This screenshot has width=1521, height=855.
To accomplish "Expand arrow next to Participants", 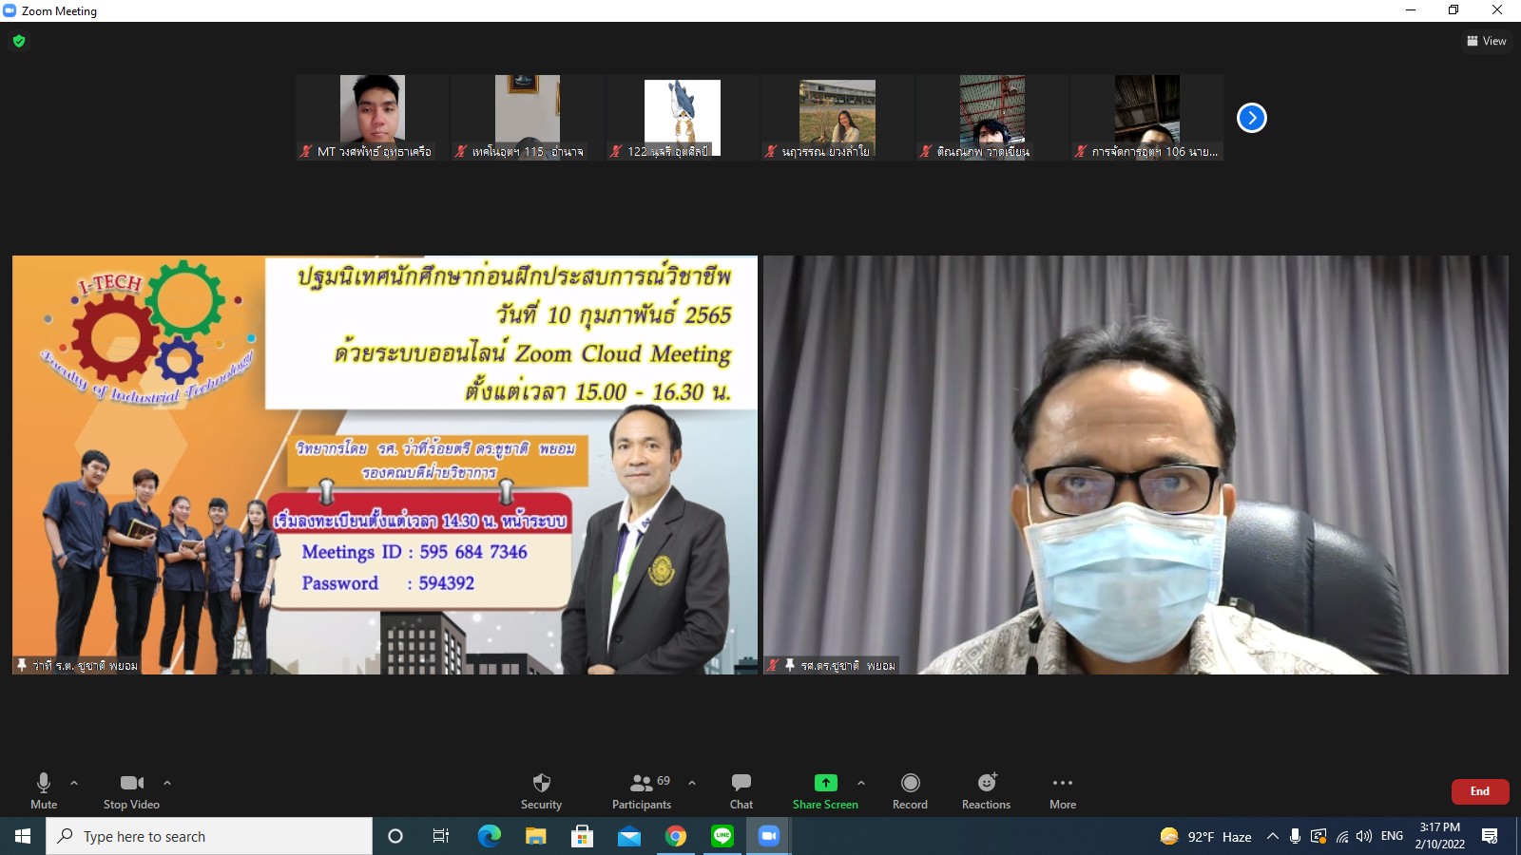I will pyautogui.click(x=692, y=783).
